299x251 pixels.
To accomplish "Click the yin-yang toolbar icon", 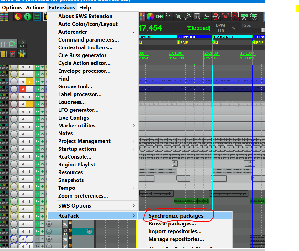I will (18, 17).
